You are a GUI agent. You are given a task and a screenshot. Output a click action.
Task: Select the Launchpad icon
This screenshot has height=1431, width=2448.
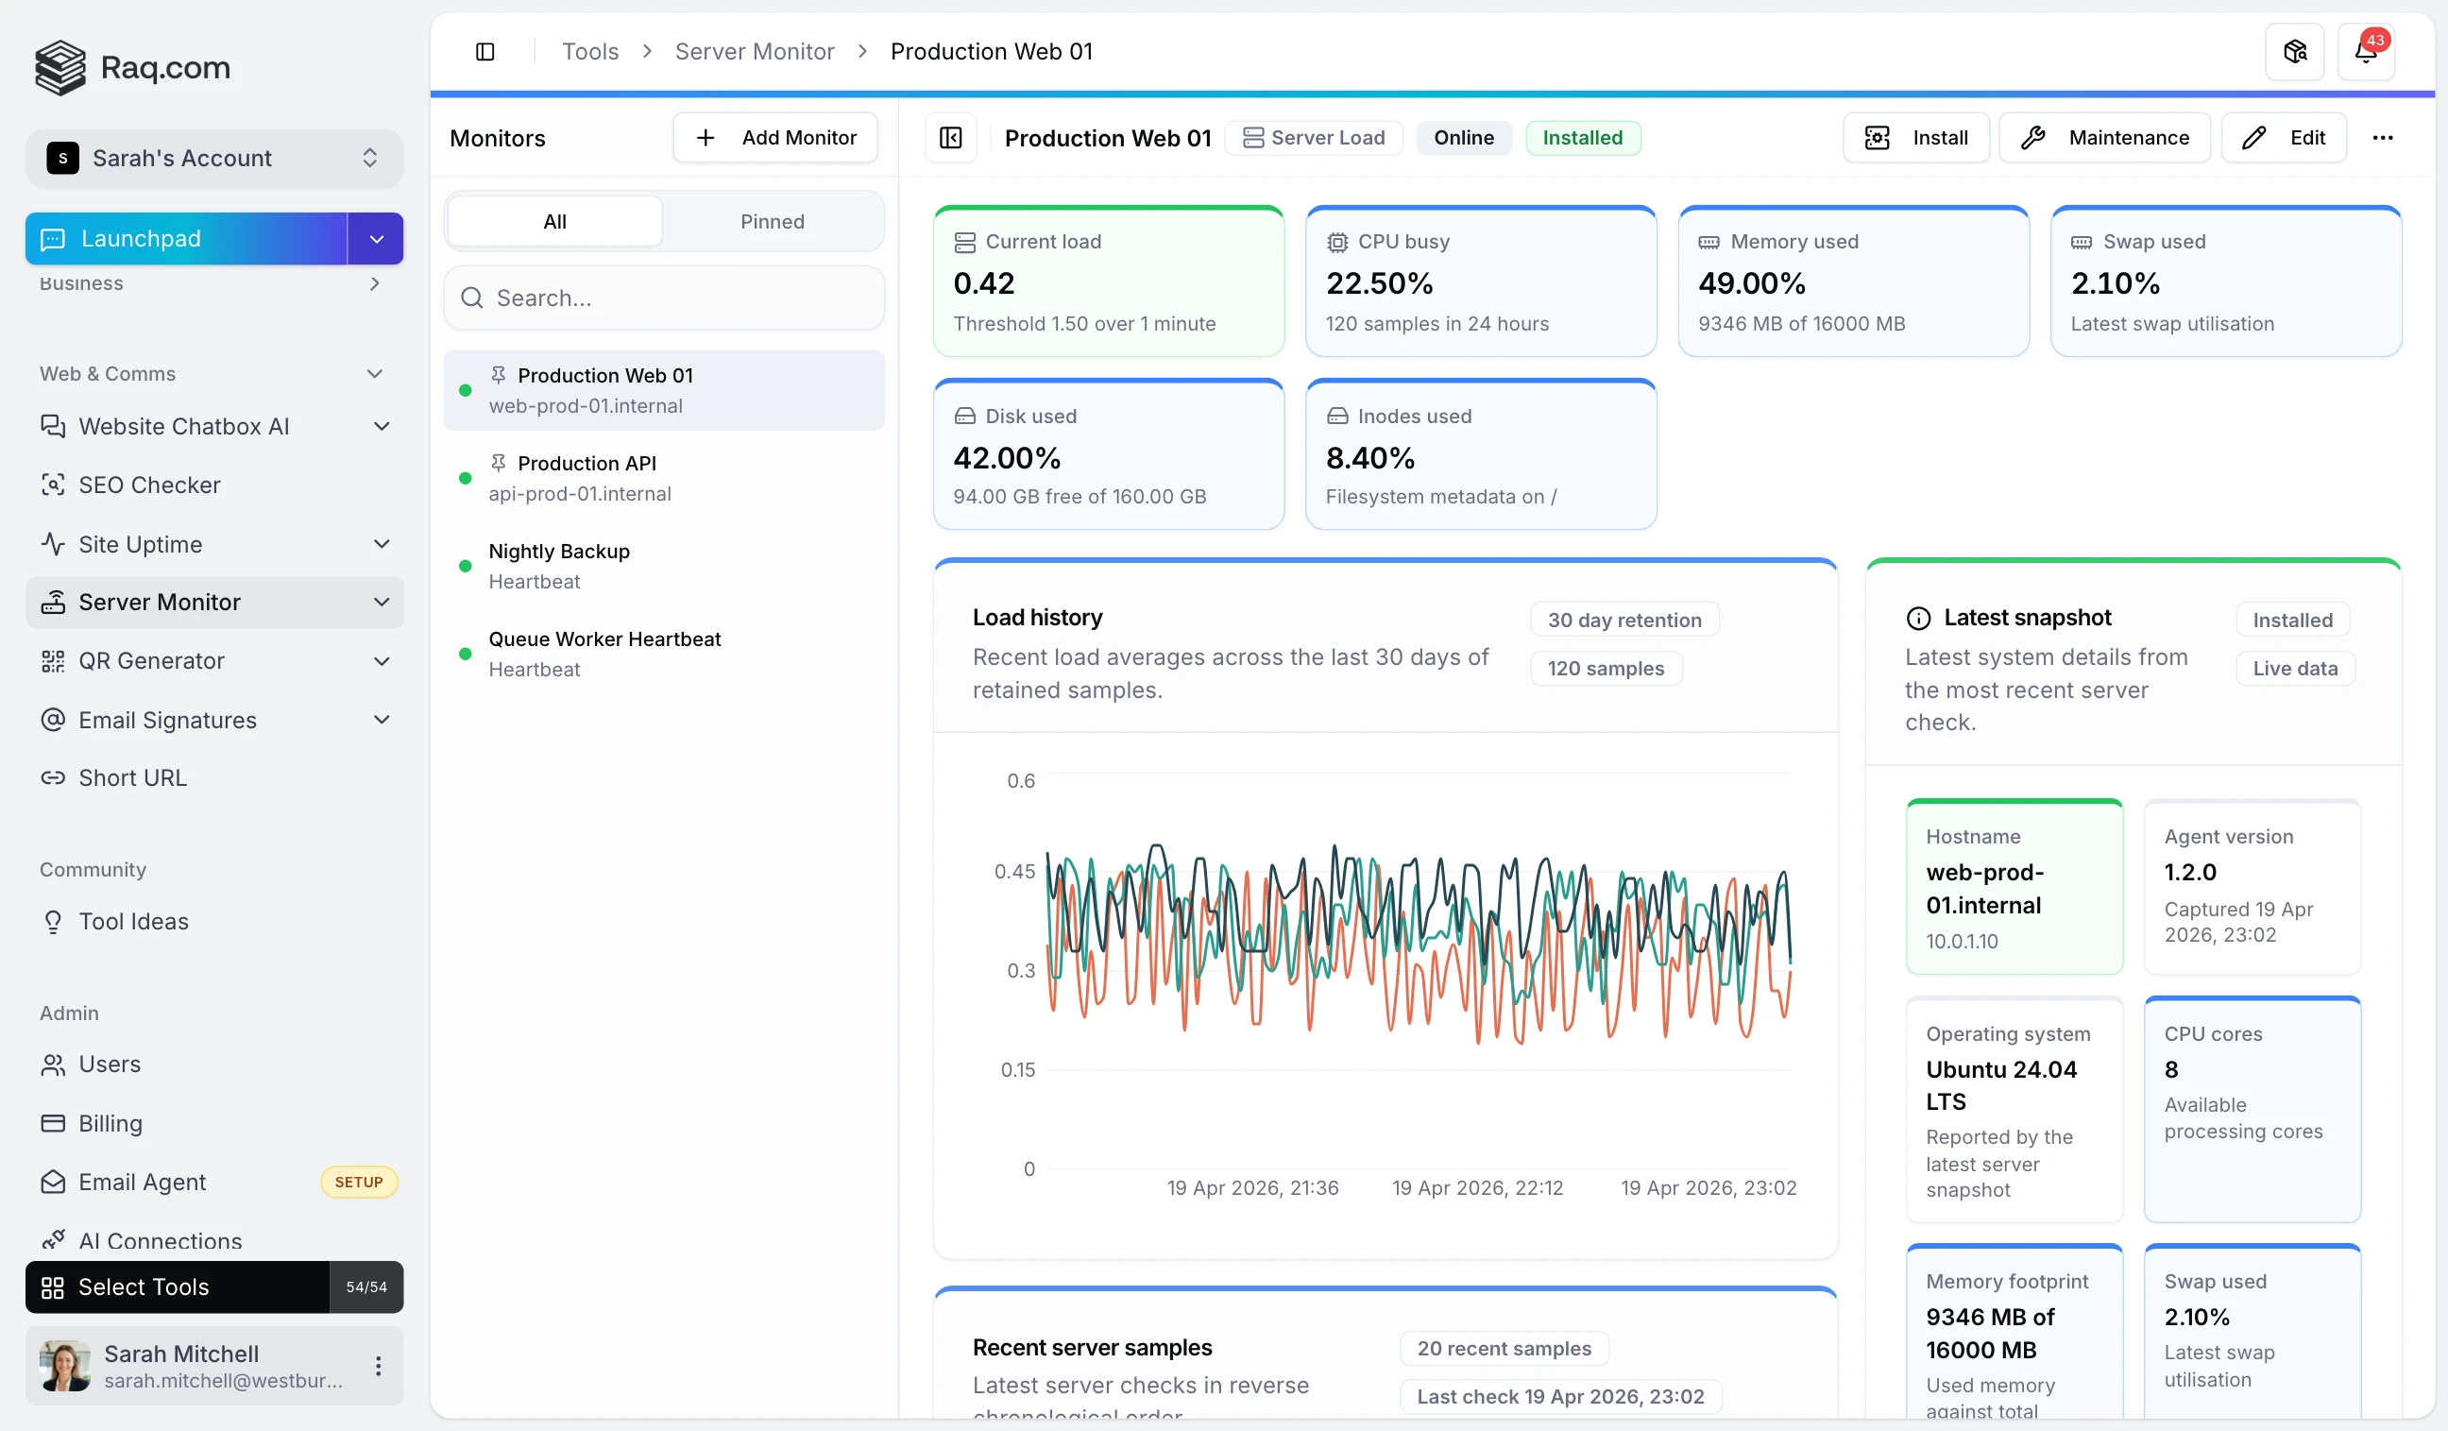point(54,238)
